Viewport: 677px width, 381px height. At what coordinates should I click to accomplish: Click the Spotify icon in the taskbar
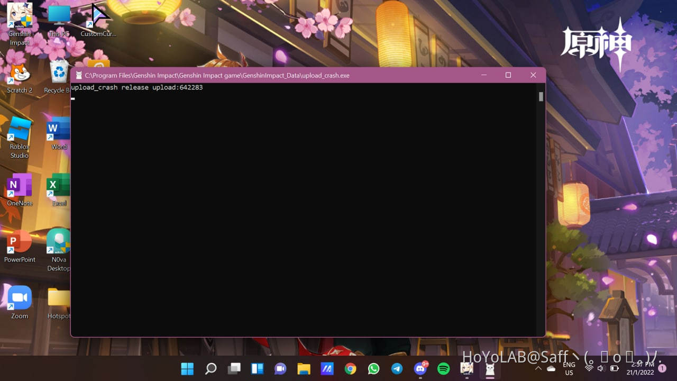(443, 369)
